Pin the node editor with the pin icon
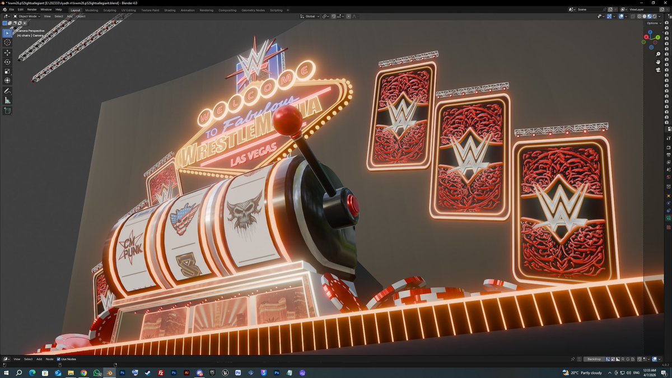Viewport: 672px width, 378px height. point(572,359)
